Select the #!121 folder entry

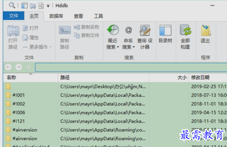18,121
